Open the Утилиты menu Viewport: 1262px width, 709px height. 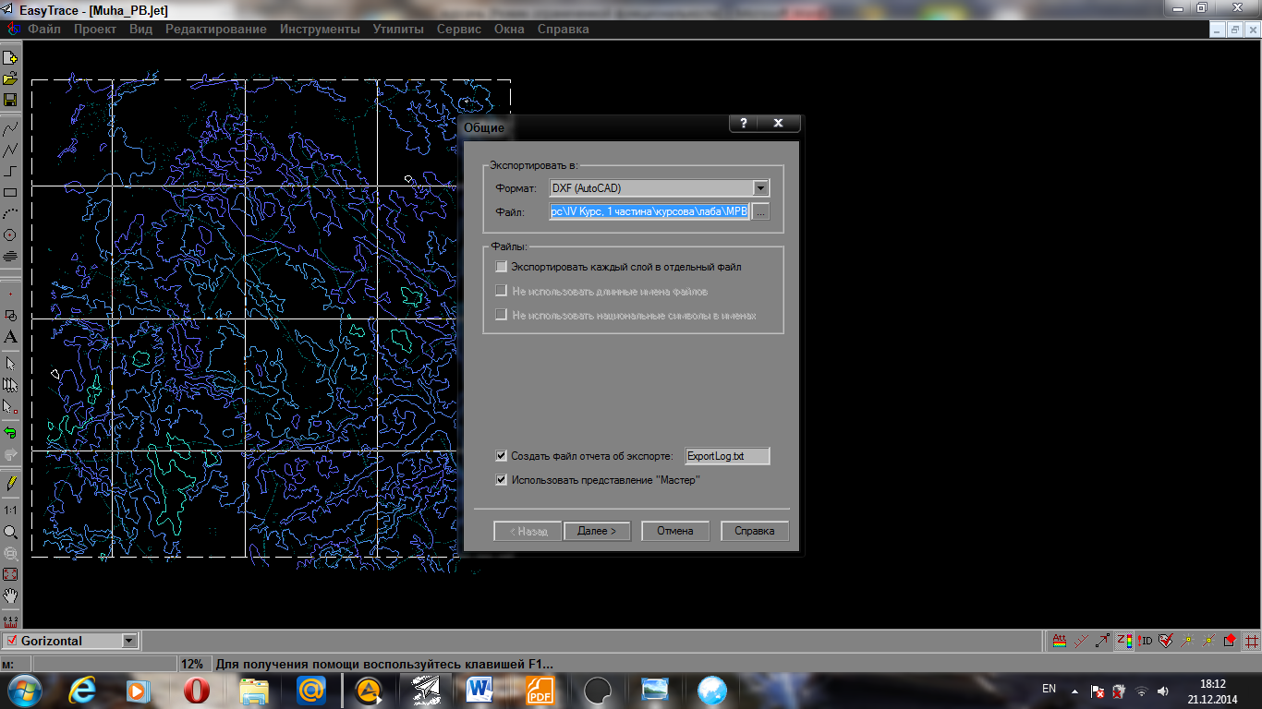398,29
